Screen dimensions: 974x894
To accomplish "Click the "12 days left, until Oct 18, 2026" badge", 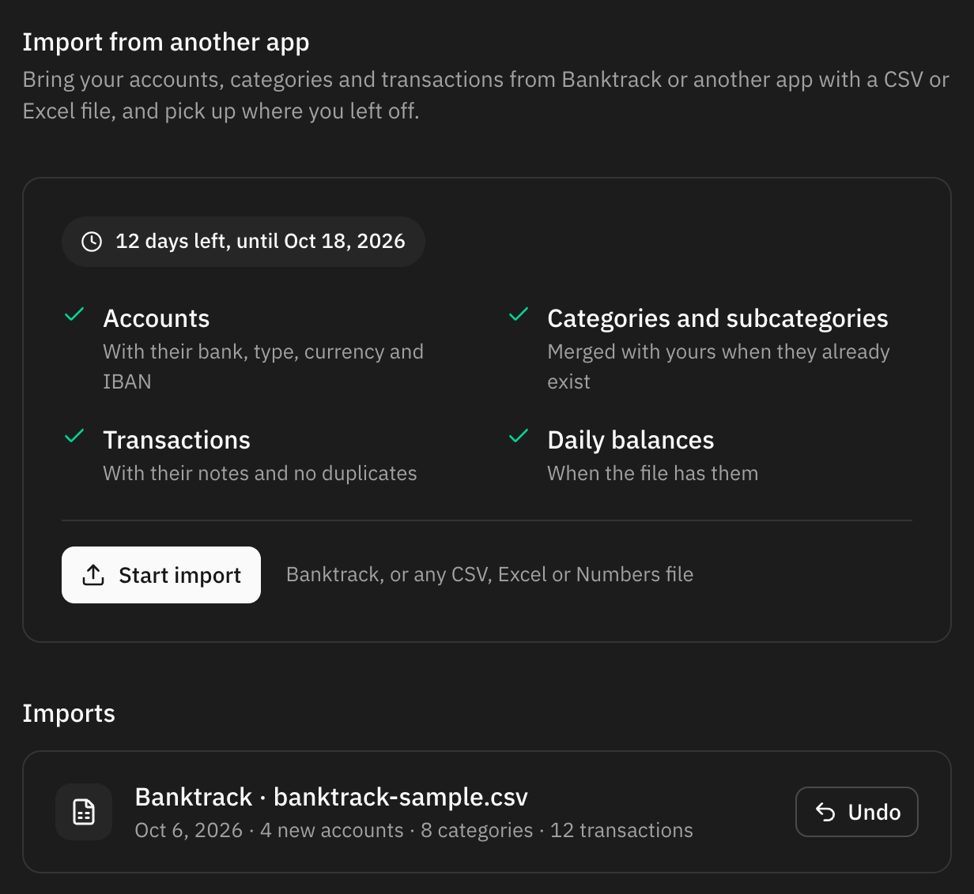I will pos(243,242).
